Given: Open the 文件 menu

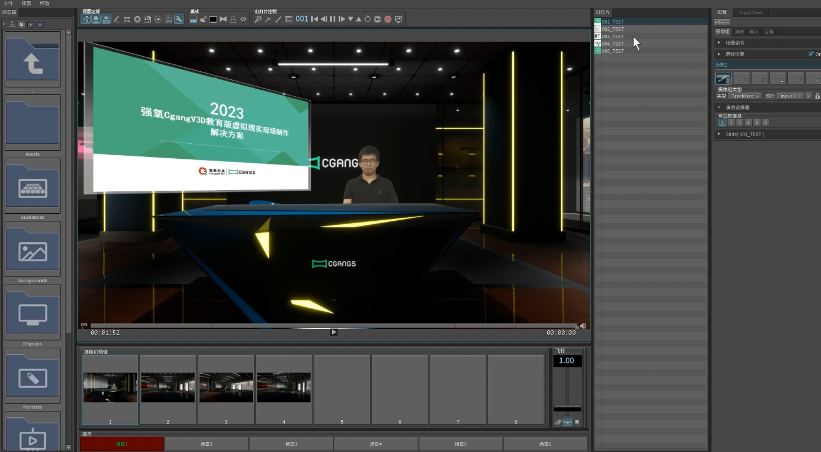Looking at the screenshot, I should tap(8, 3).
